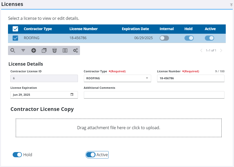Image resolution: width=234 pixels, height=167 pixels.
Task: Delete selected license with trash icon
Action: pos(54,50)
